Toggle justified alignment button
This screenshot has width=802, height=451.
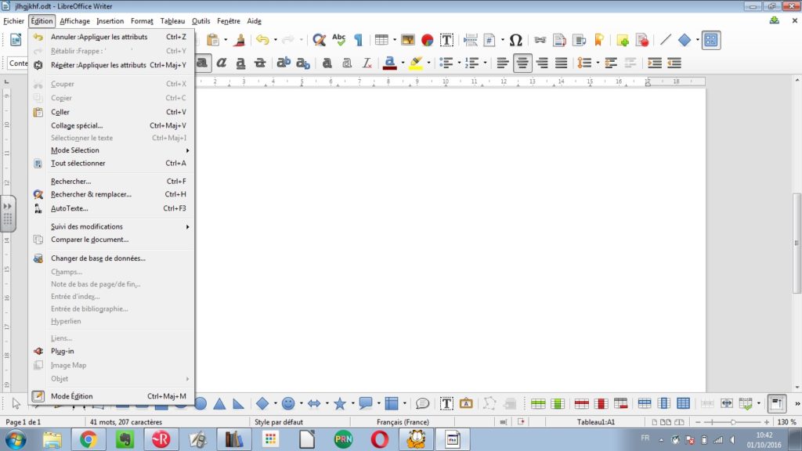pyautogui.click(x=561, y=63)
